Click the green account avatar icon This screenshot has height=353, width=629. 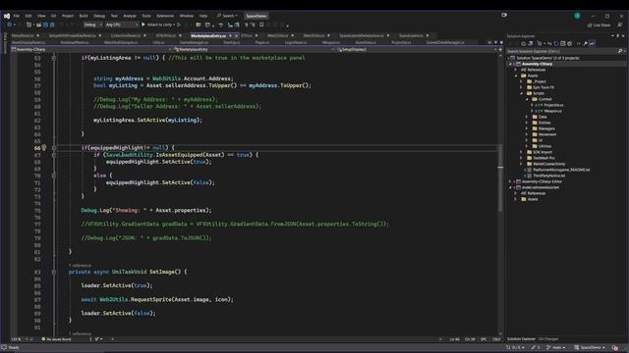point(577,16)
